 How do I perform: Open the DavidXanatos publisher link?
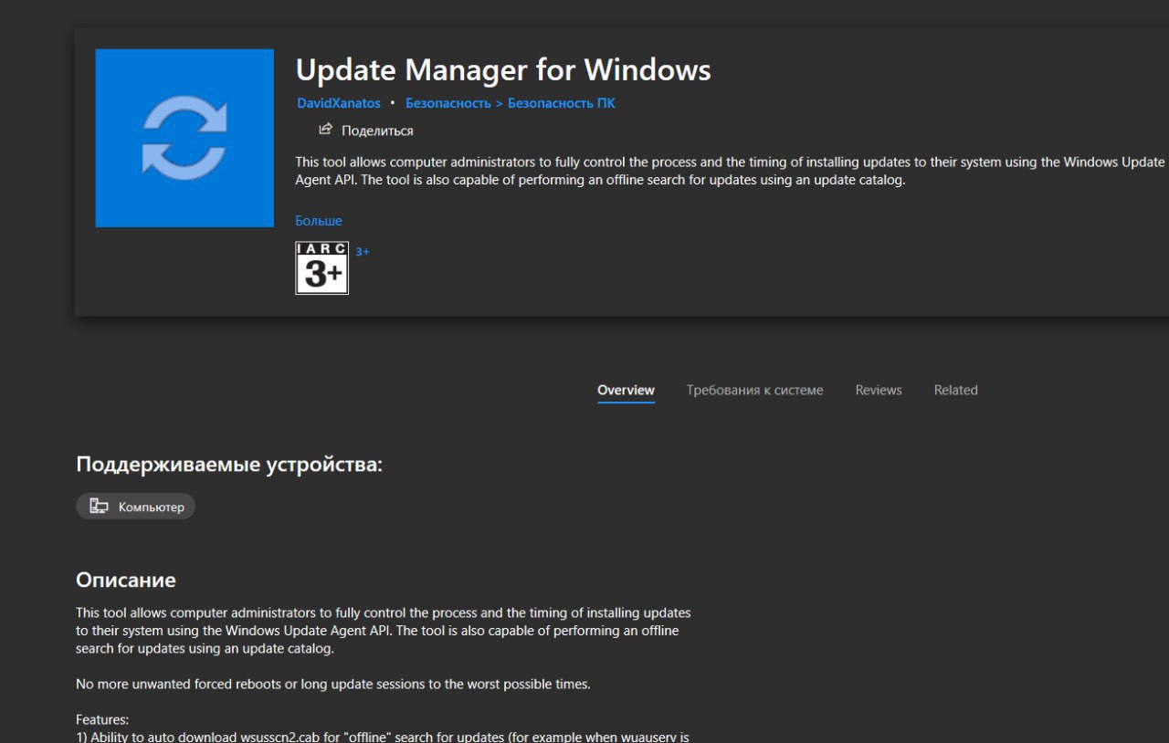tap(339, 103)
